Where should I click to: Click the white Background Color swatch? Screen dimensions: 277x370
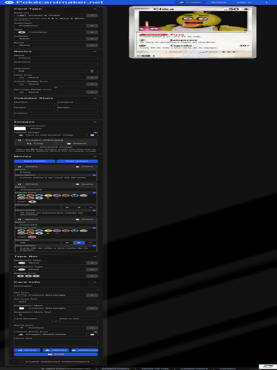pyautogui.click(x=20, y=129)
